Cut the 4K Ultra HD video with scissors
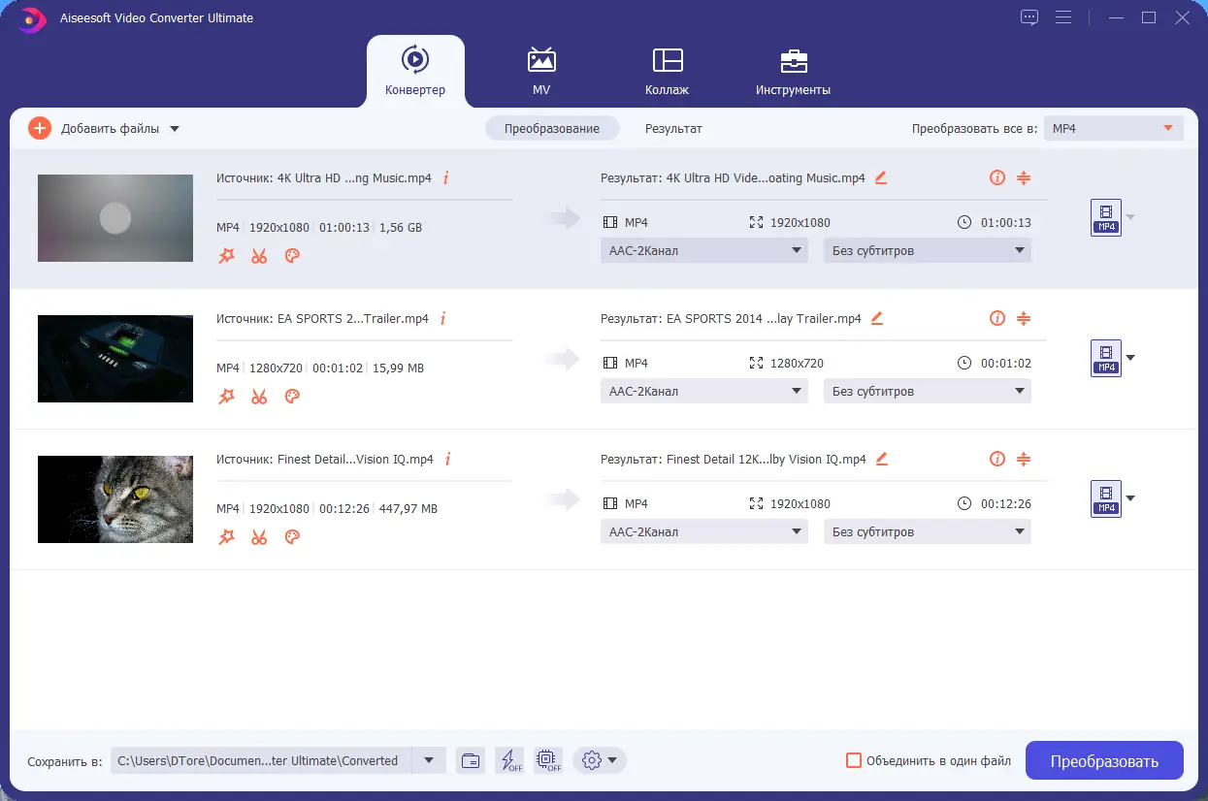 [x=259, y=255]
